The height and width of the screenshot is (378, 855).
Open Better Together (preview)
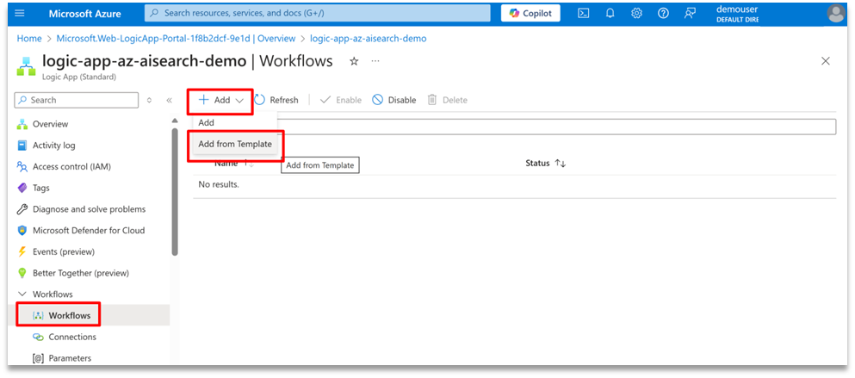81,273
